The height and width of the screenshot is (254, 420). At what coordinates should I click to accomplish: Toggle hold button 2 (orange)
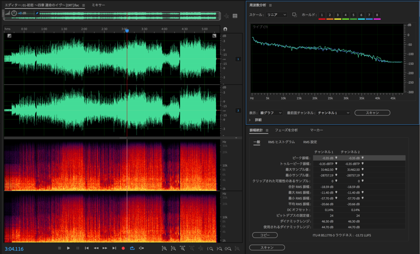click(x=330, y=15)
